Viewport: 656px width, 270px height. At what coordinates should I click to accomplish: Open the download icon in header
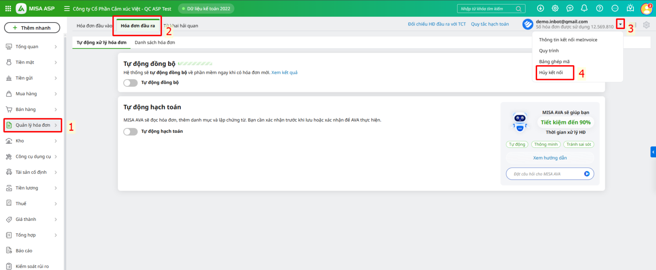[540, 9]
